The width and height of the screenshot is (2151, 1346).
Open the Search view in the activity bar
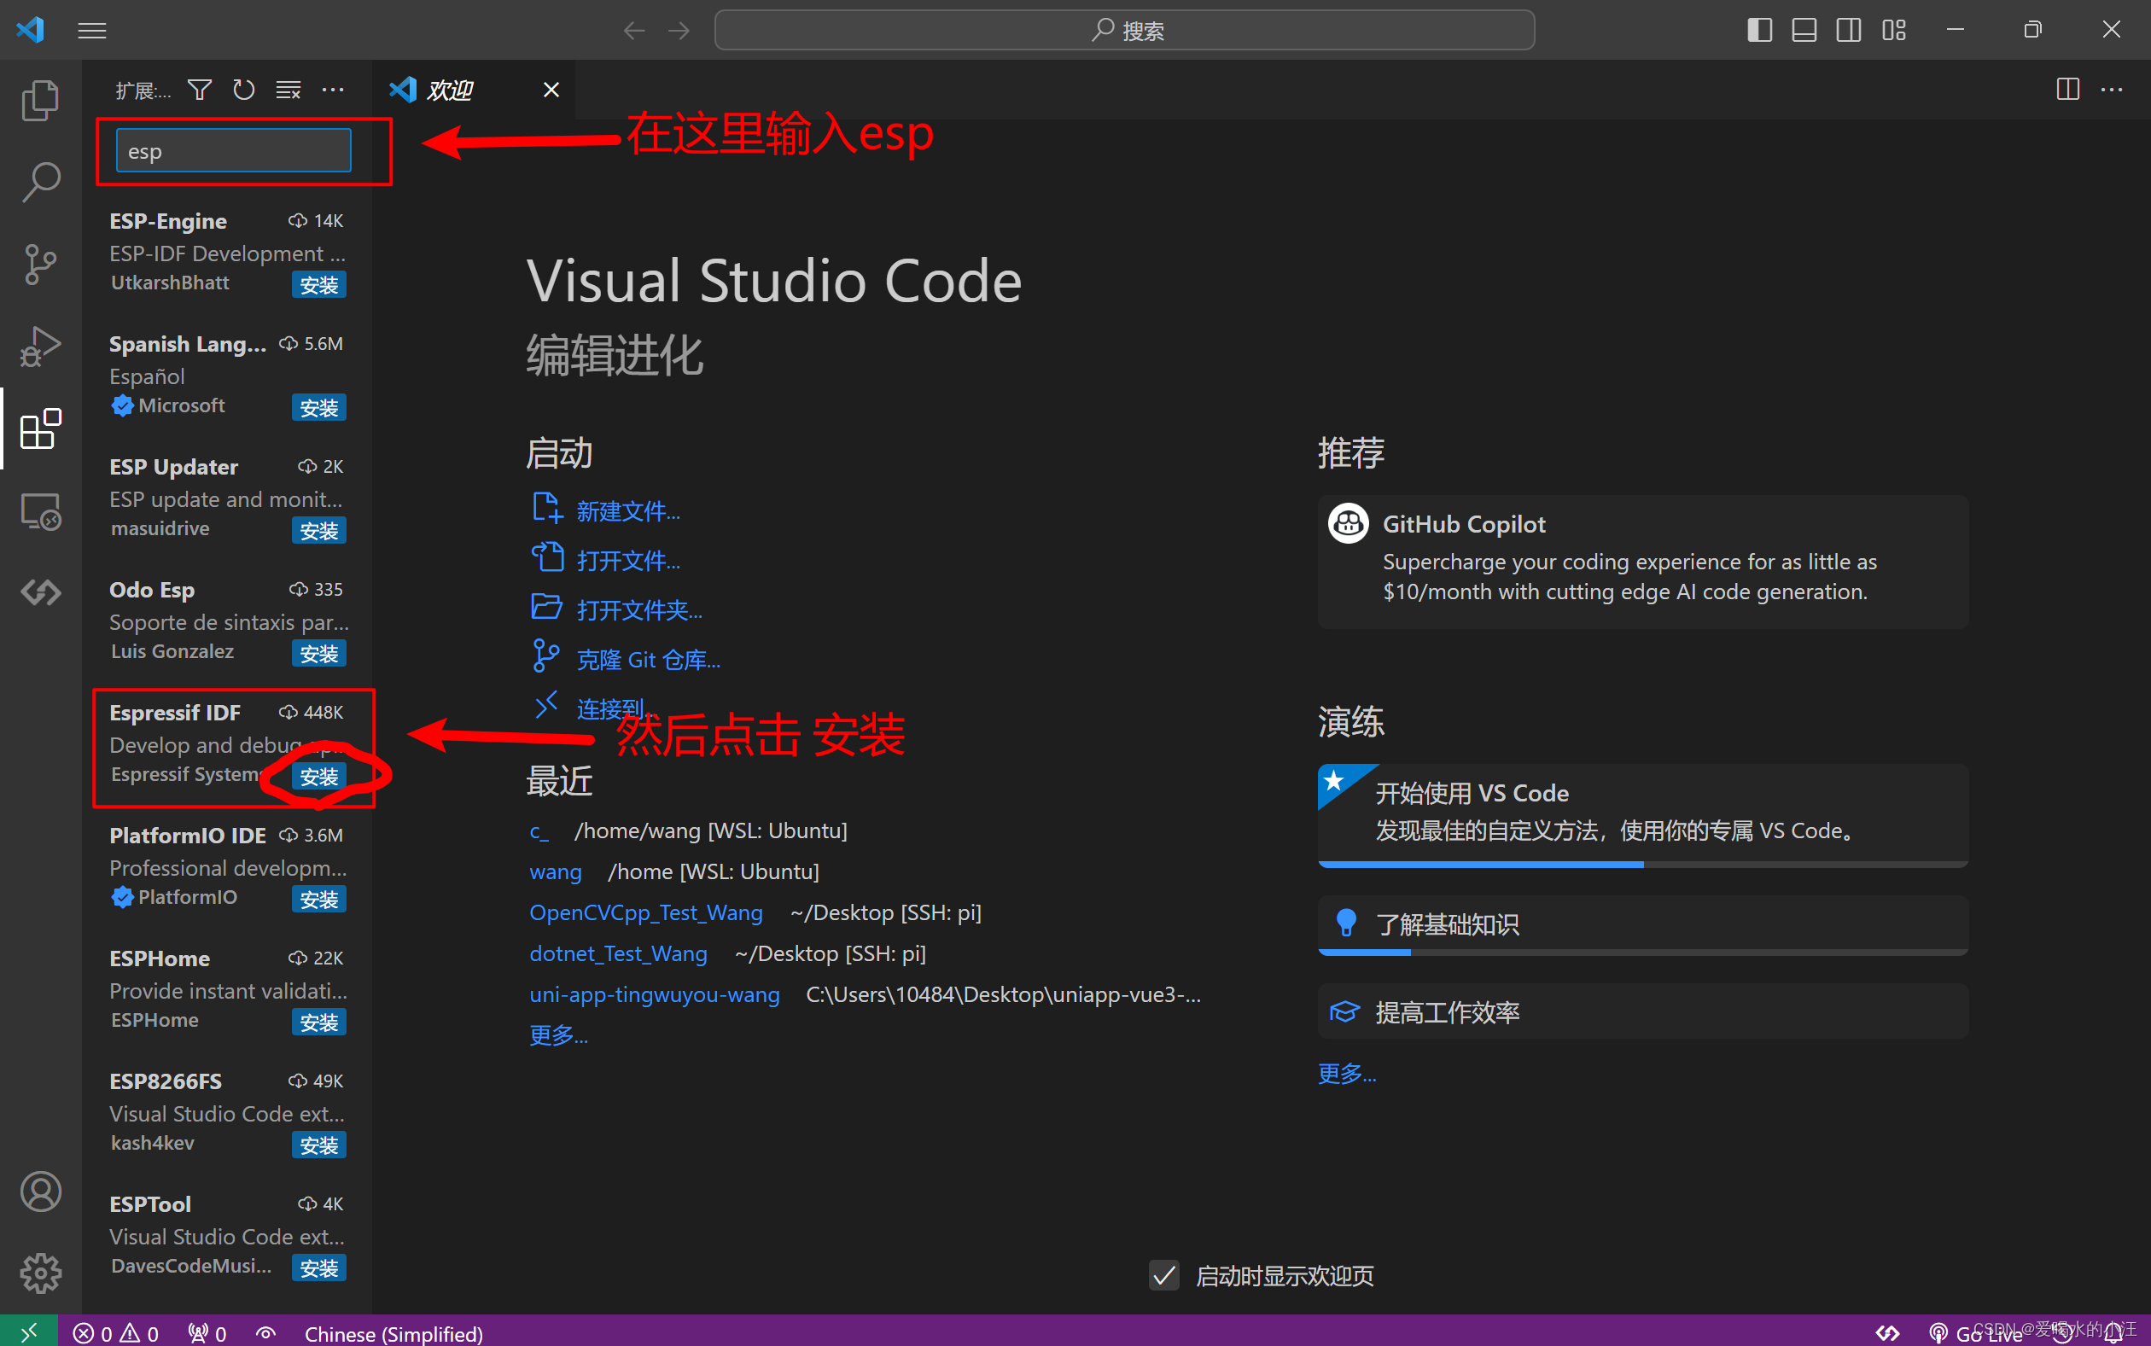[x=40, y=180]
